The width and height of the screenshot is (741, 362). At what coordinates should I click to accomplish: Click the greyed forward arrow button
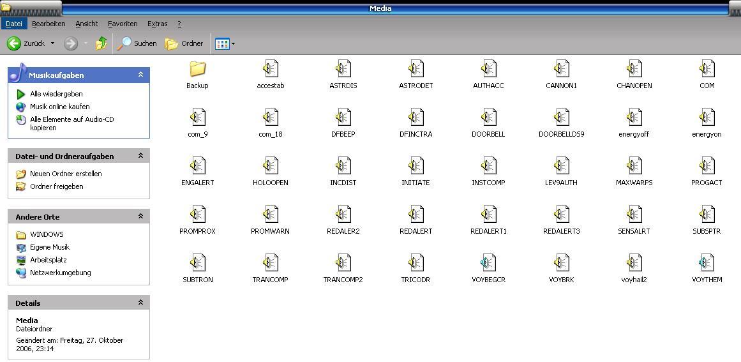71,43
